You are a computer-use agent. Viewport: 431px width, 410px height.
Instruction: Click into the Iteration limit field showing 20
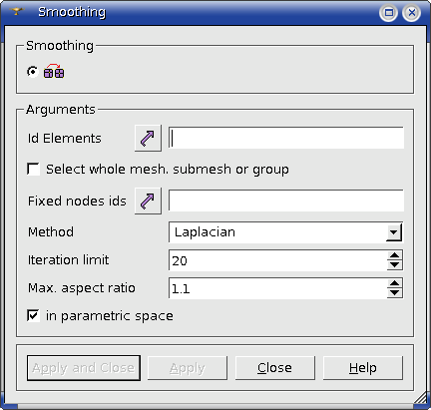[x=277, y=260]
